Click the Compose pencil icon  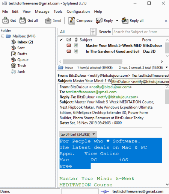click(x=72, y=20)
